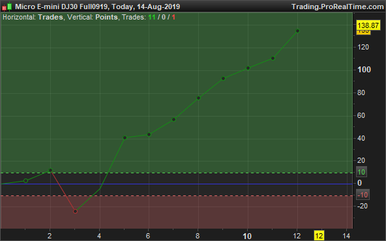Click the bold 10 label on horizontal axis

(x=247, y=236)
